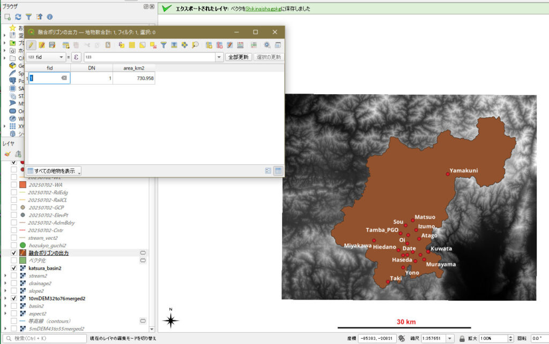Screen dimensions: 549x344
Task: Switch attribute table to form view icon
Action: pos(268,171)
